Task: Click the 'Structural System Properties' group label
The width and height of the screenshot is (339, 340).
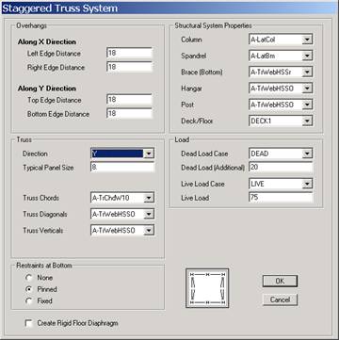Action: click(x=213, y=25)
